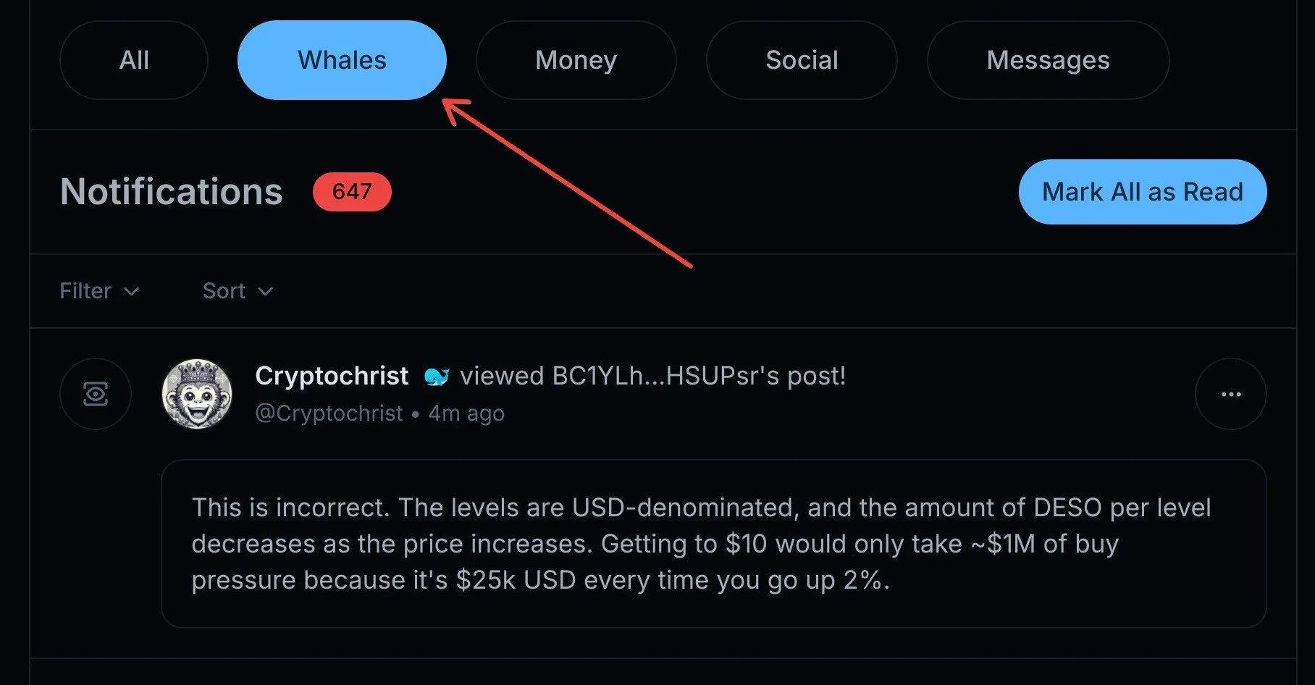Open the notification options menu via ellipsis icon
1315x685 pixels.
point(1230,393)
